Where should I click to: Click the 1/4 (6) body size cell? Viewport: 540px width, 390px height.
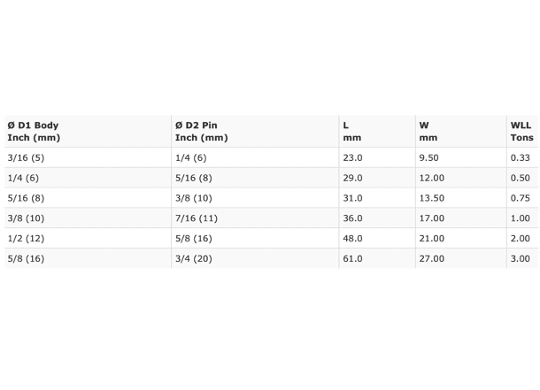pos(23,178)
